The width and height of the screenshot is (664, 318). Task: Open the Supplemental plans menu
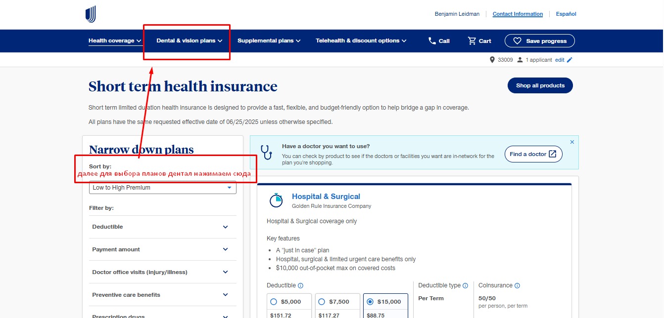pyautogui.click(x=269, y=41)
